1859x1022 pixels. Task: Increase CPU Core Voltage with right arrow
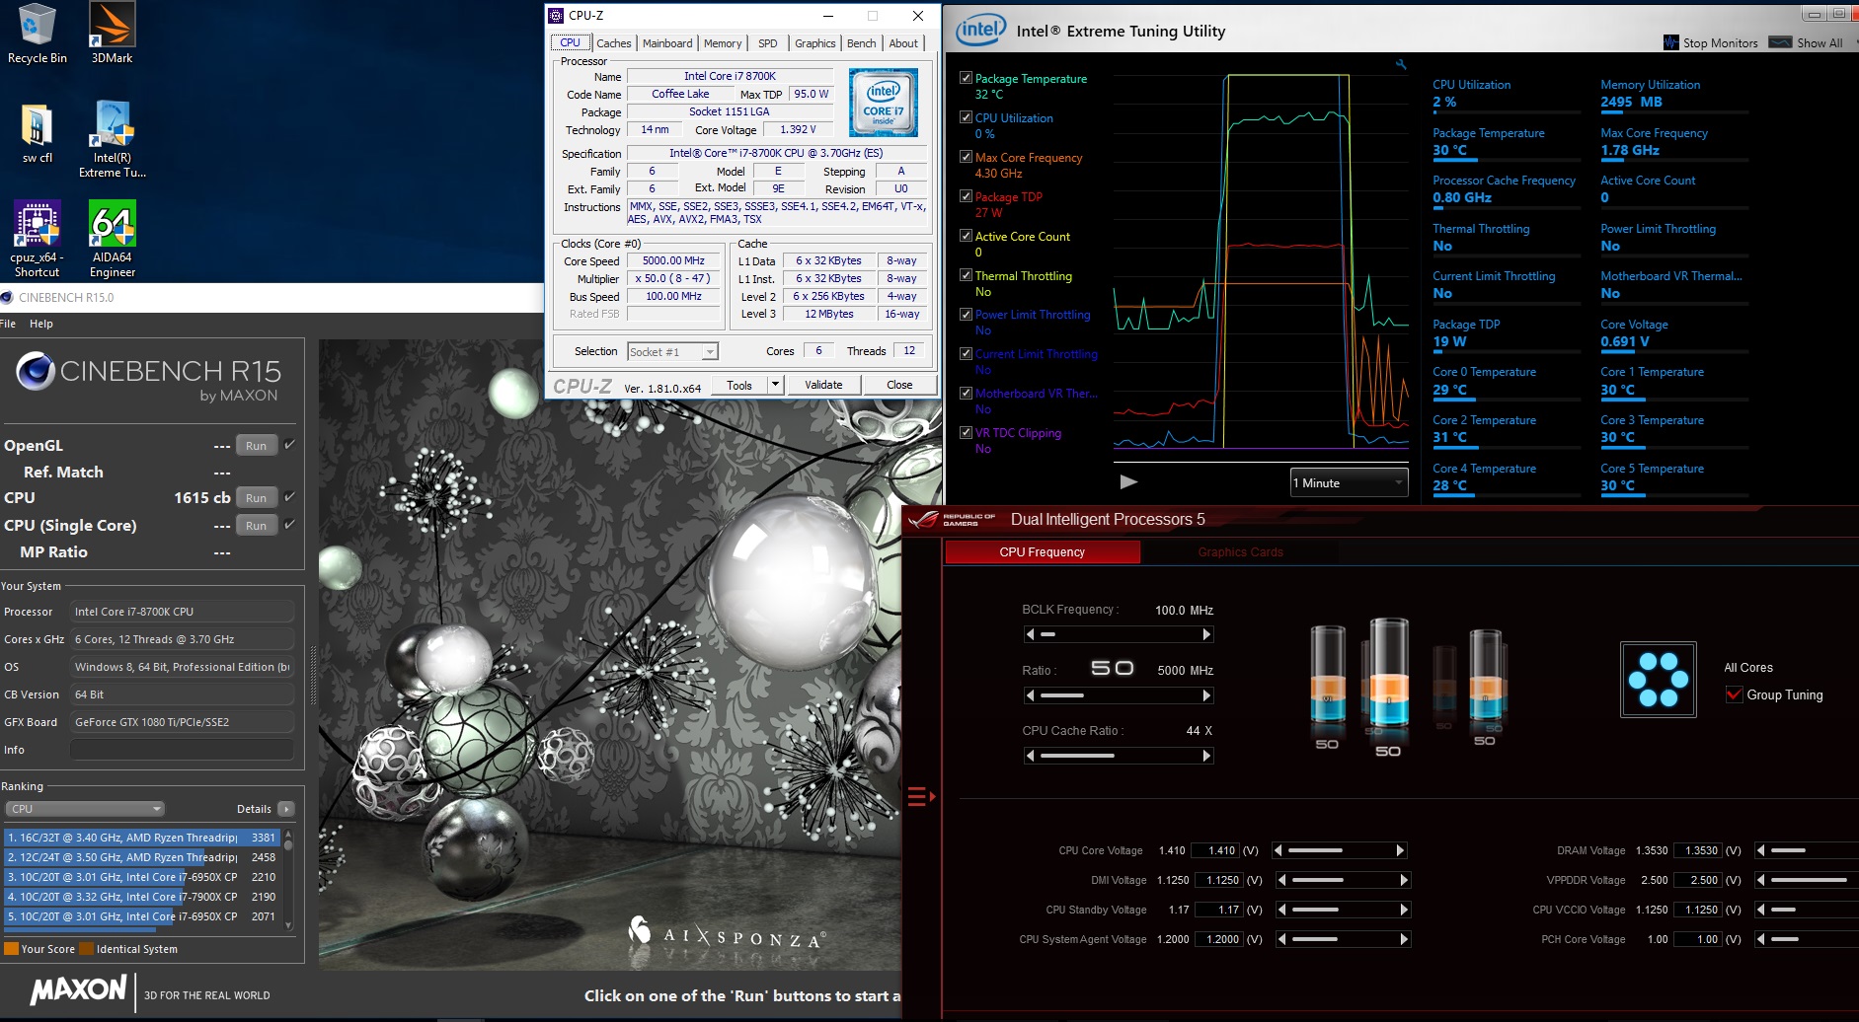1400,850
